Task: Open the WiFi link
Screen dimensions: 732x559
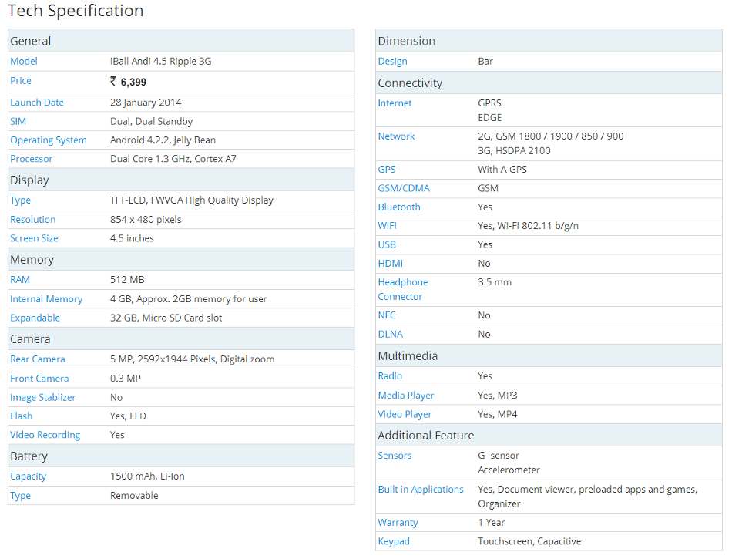Action: 387,226
